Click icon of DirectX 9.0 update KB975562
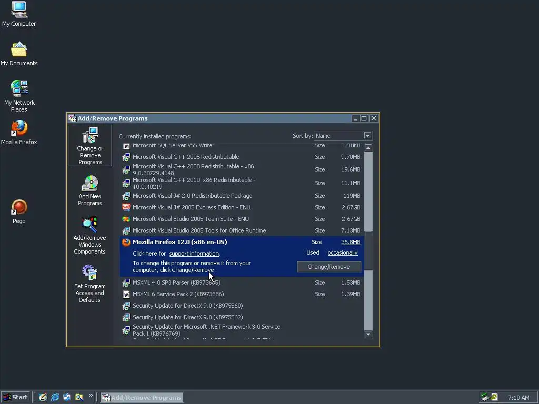This screenshot has height=404, width=539. tap(126, 317)
